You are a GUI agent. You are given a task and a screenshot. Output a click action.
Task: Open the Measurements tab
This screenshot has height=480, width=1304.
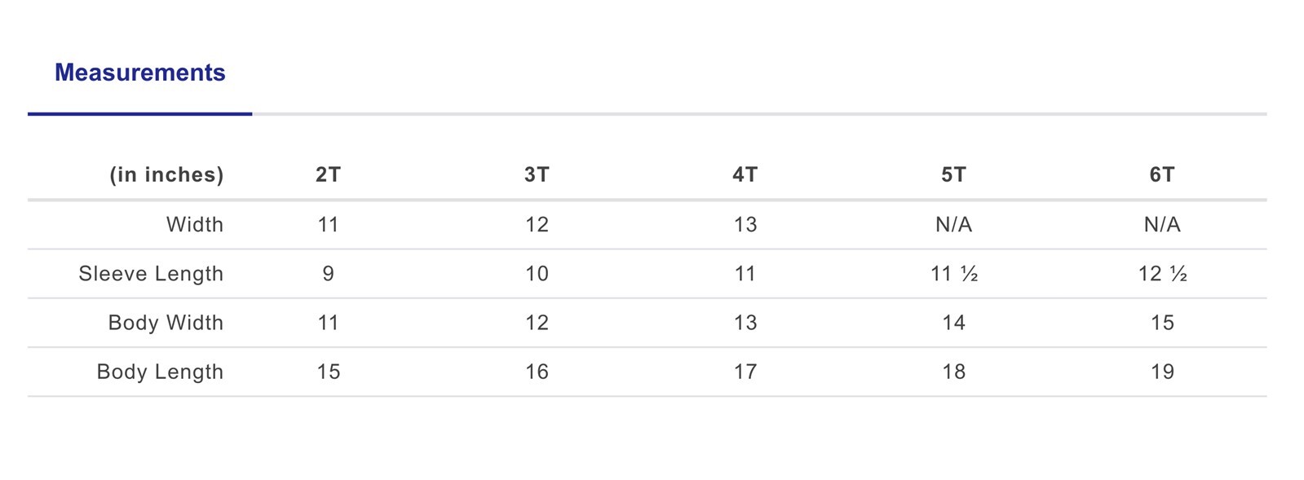pos(139,73)
